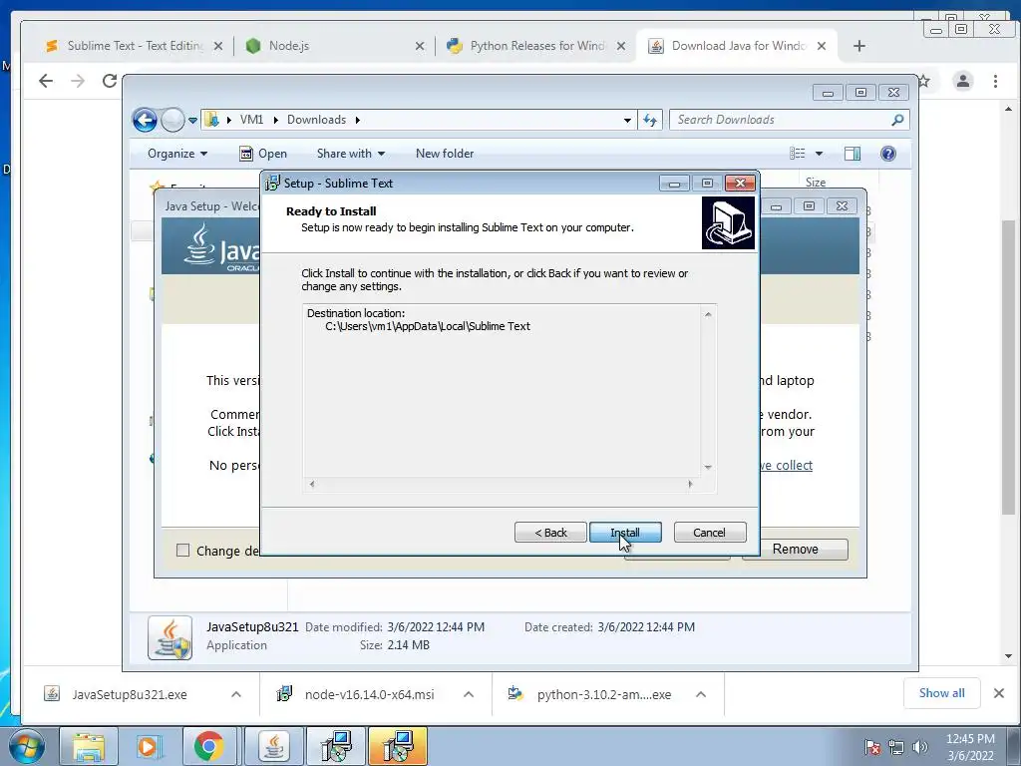1021x766 pixels.
Task: Click Show all downloads
Action: click(x=941, y=693)
